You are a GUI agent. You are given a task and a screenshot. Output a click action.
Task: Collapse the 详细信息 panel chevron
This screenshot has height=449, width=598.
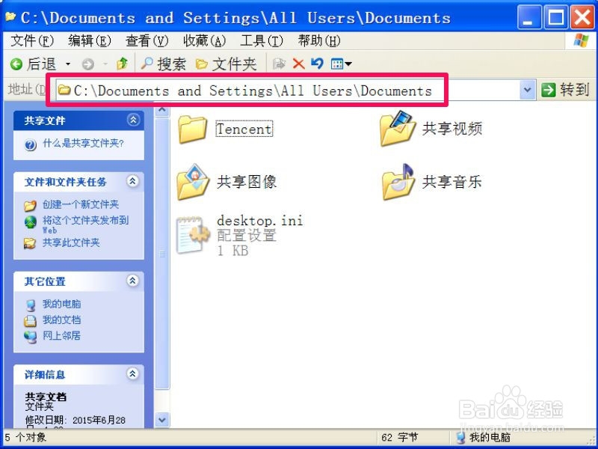click(133, 373)
